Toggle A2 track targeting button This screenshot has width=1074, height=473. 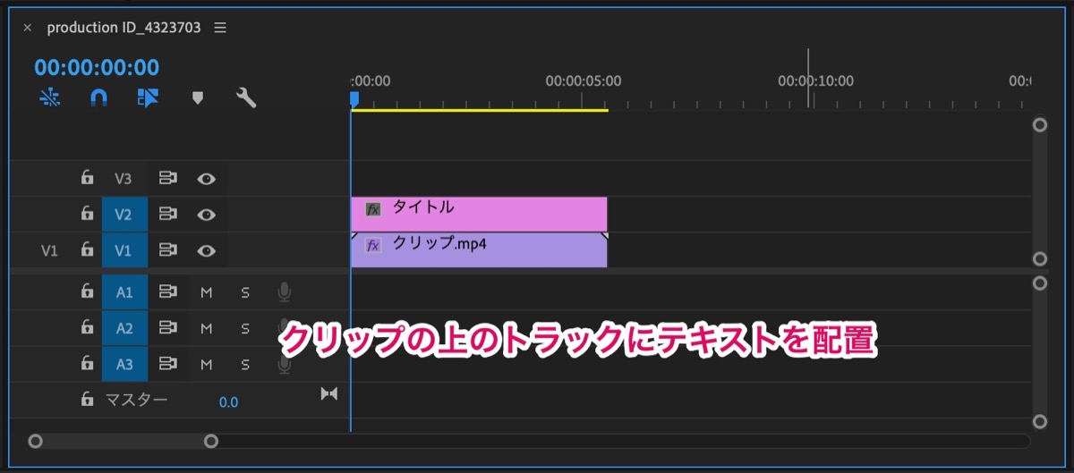click(124, 328)
